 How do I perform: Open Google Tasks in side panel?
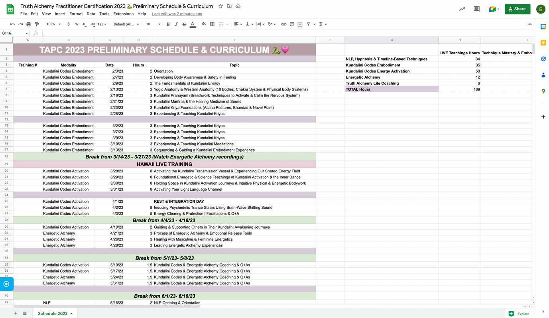(x=543, y=59)
